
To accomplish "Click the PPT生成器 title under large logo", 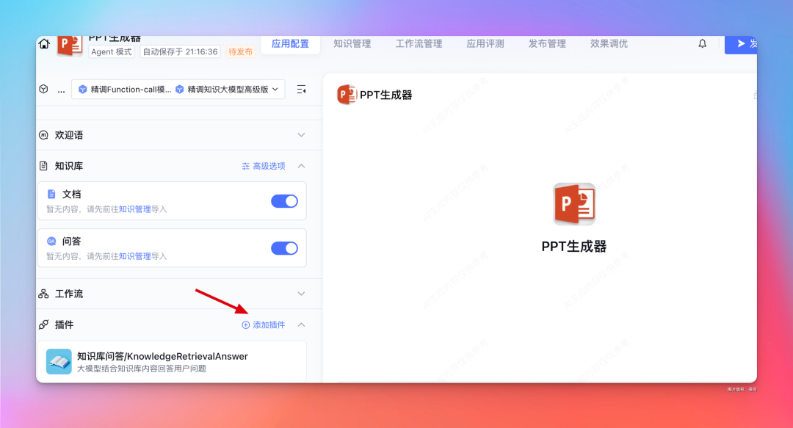I will (574, 247).
